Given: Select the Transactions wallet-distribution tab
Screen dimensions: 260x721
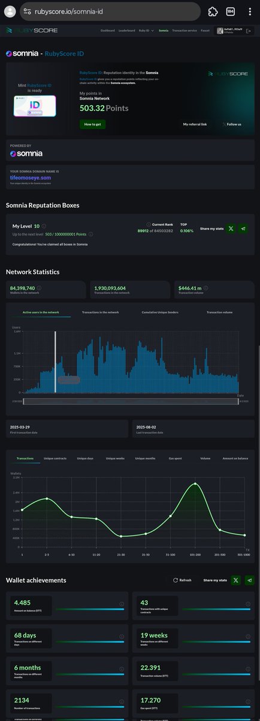Looking at the screenshot, I should (x=25, y=458).
